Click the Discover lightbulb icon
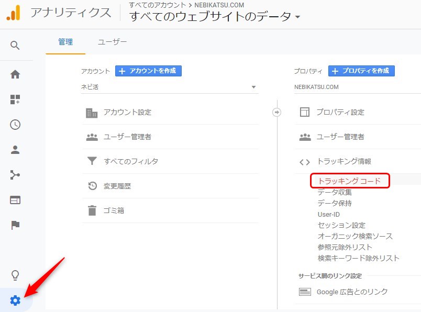This screenshot has width=421, height=312. 15,275
